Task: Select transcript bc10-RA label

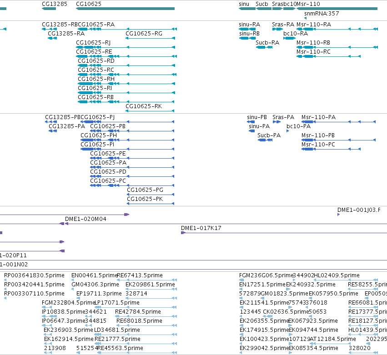Action: 296,34
